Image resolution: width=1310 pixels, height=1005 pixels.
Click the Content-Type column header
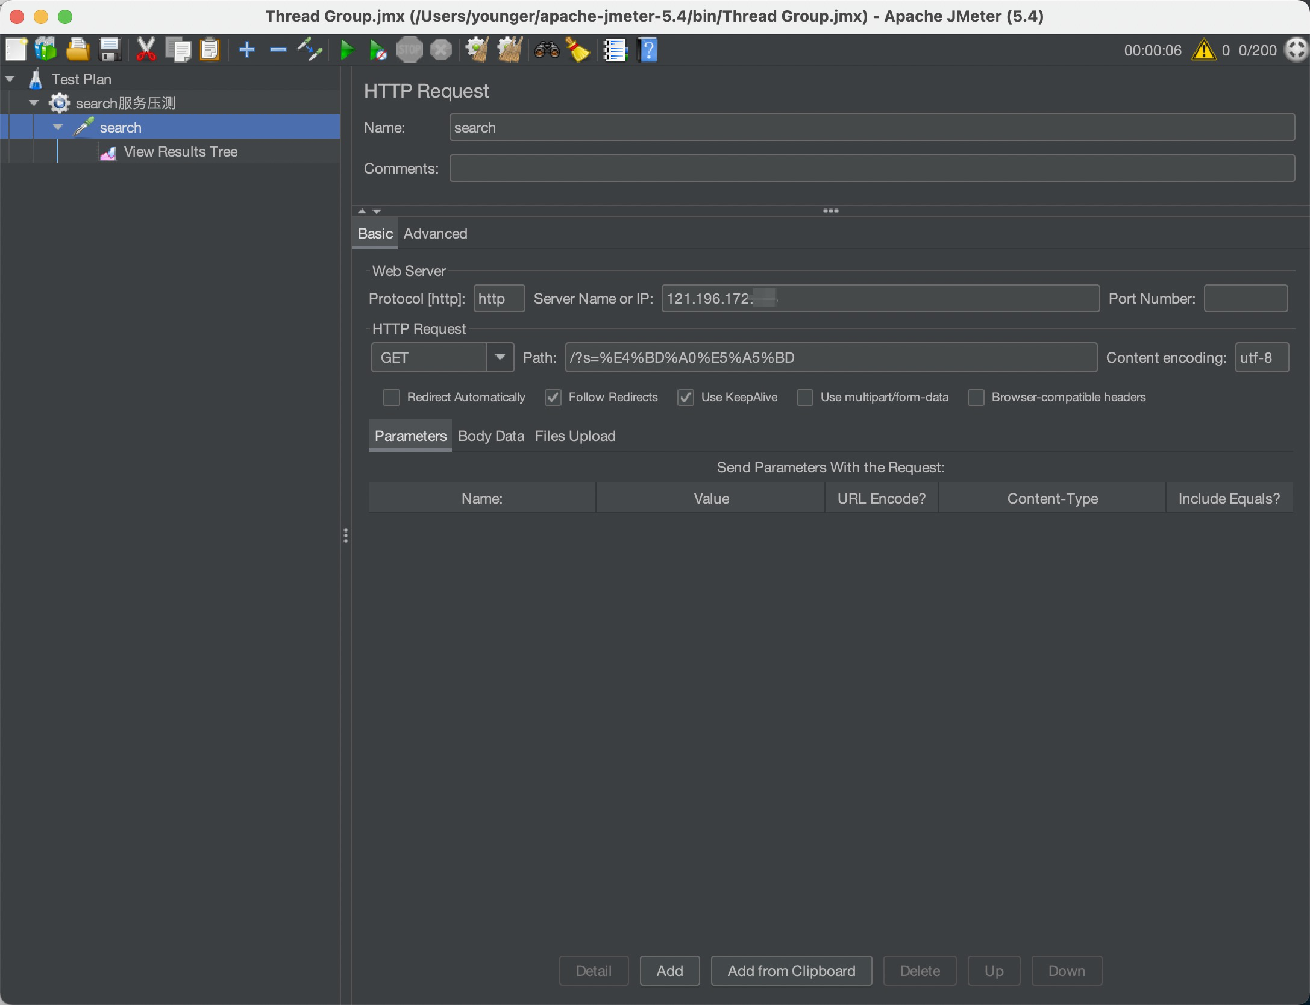point(1053,499)
